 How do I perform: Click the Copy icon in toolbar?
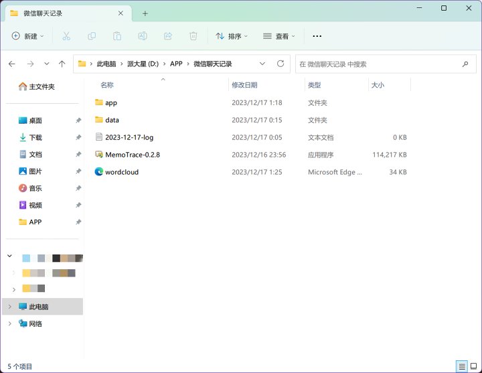tap(92, 36)
